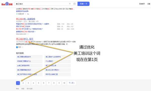Screen dimensions: 151x91
Task: Open the 帮助 footer link
Action: (x=17, y=88)
